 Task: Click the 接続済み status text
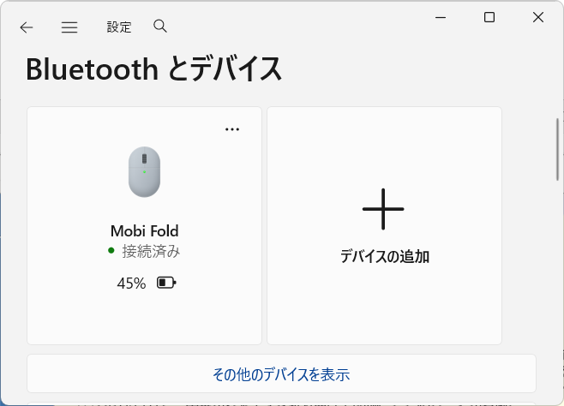click(151, 251)
